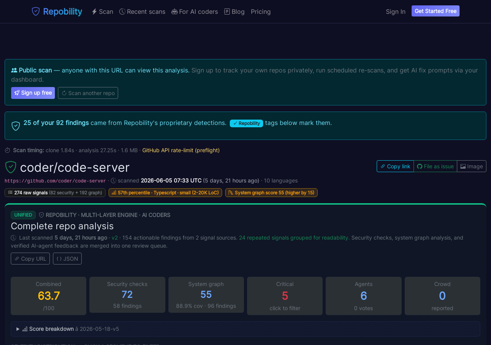The image size is (491, 345).
Task: Click the green shield beside coder/code-server
Action: (11, 167)
